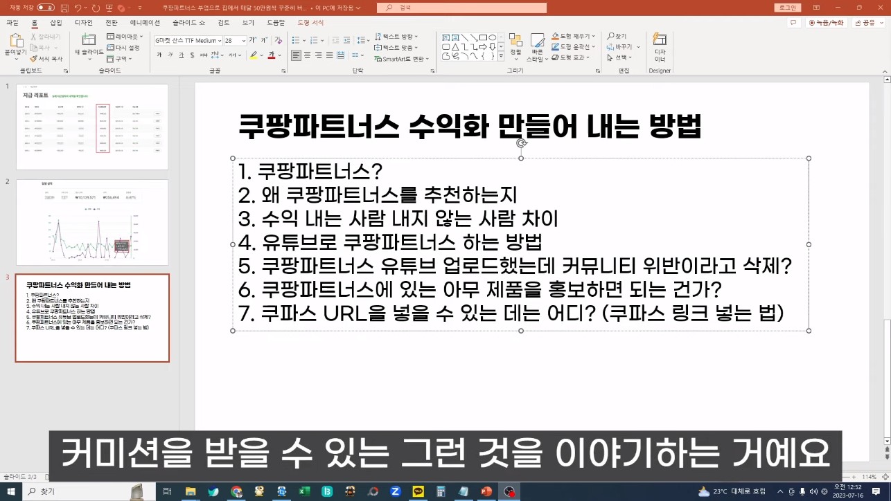This screenshot has height=501, width=891.
Task: Expand the Layout (레이아웃) dropdown
Action: tap(125, 37)
